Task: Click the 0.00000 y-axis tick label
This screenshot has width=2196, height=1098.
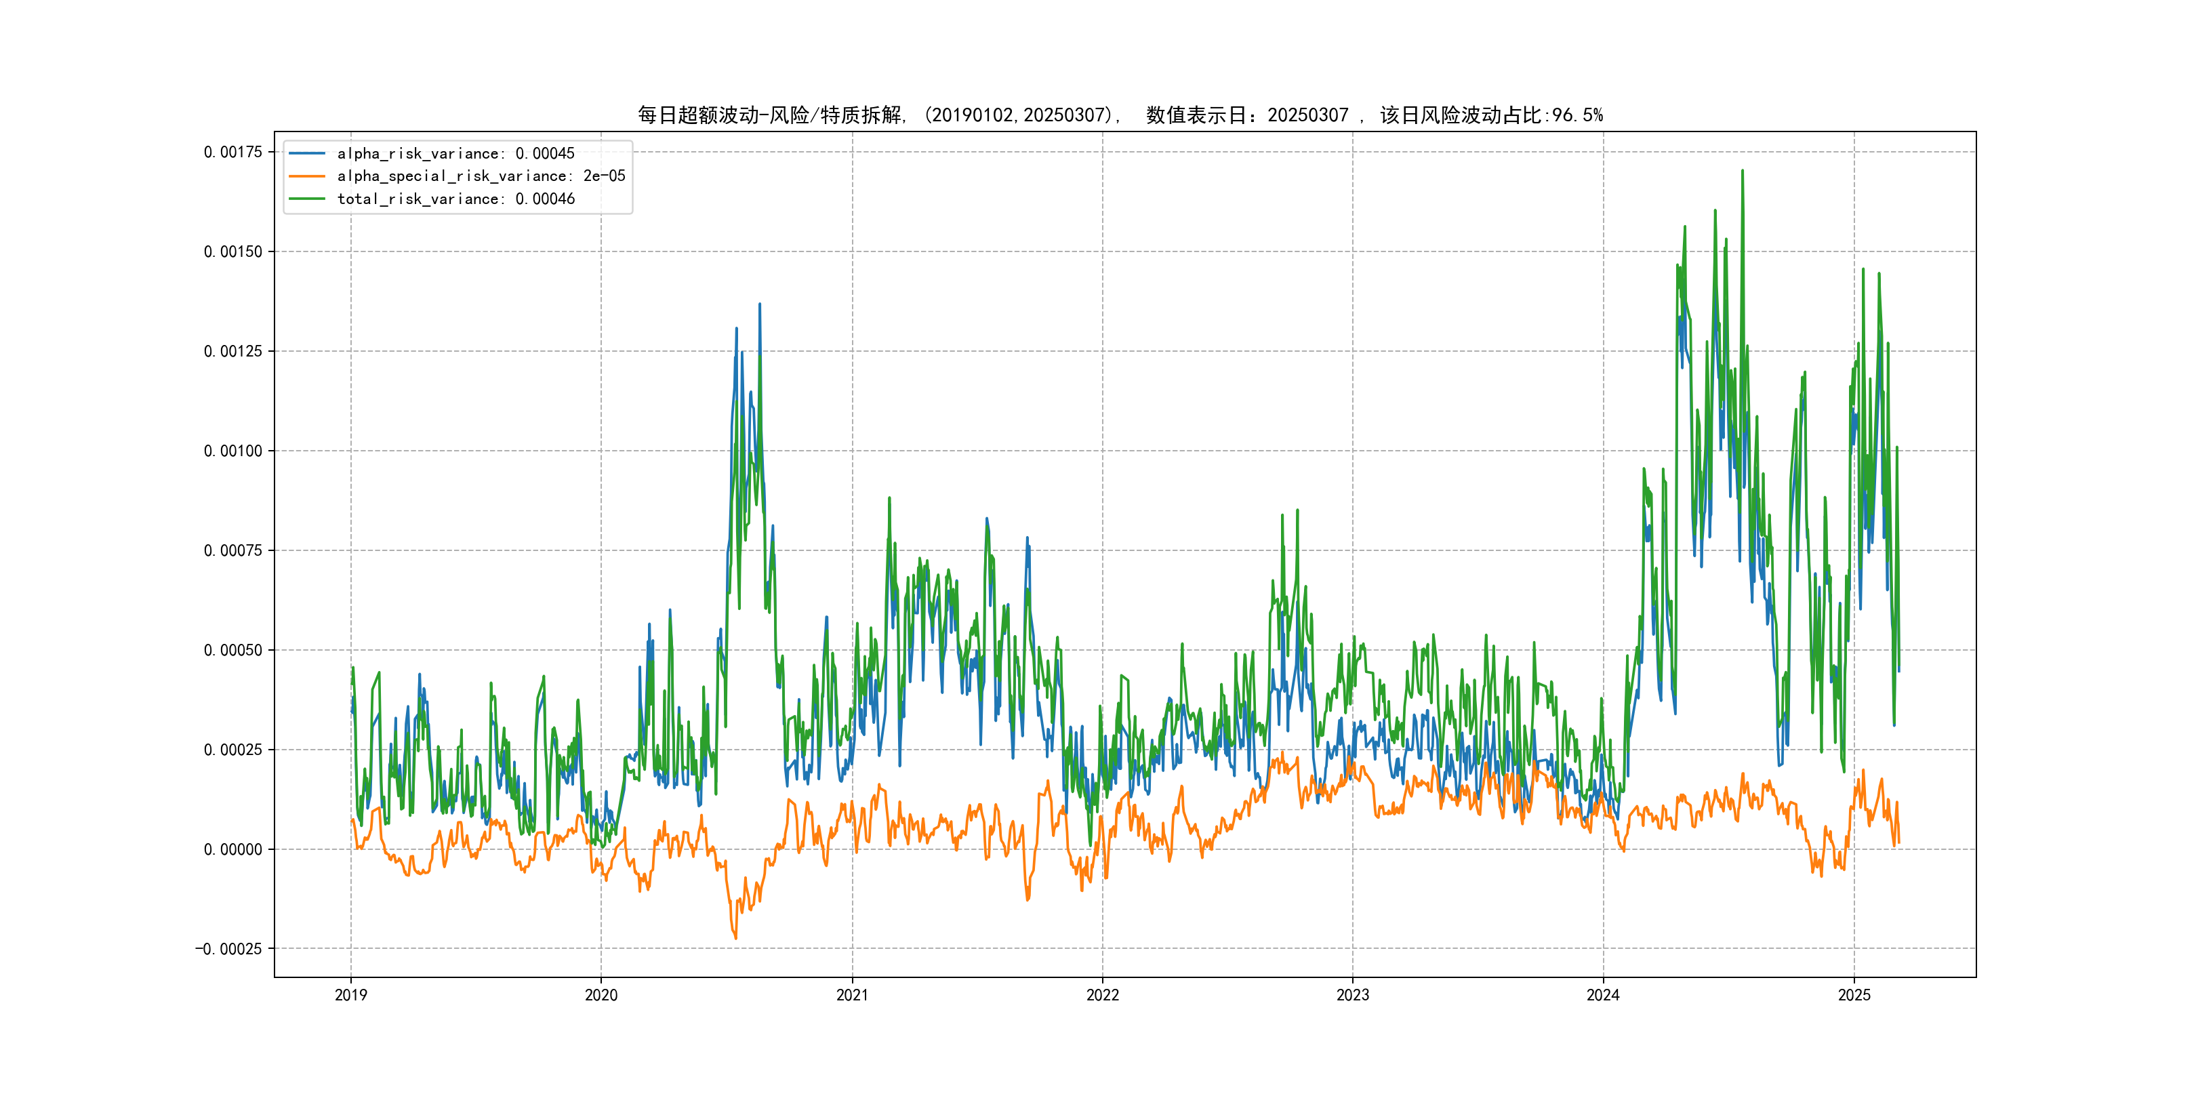Action: pyautogui.click(x=232, y=849)
